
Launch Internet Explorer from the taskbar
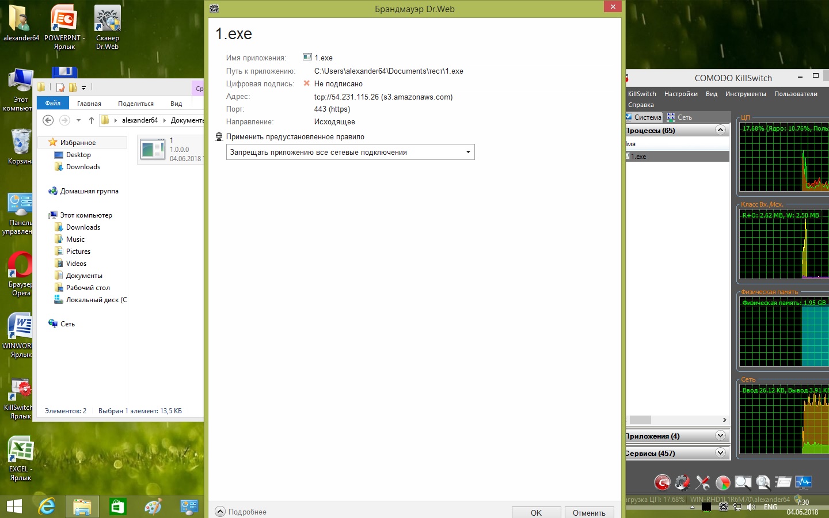pyautogui.click(x=47, y=506)
